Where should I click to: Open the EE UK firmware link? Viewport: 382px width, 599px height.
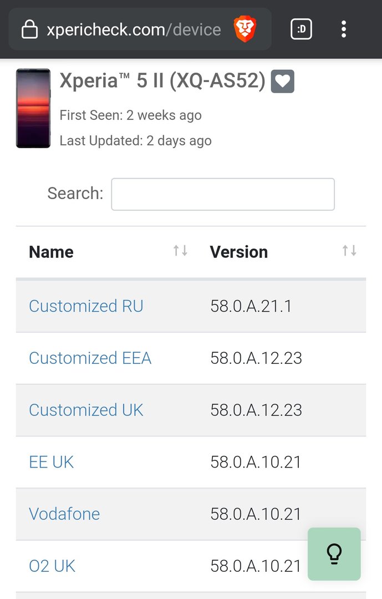coord(51,462)
